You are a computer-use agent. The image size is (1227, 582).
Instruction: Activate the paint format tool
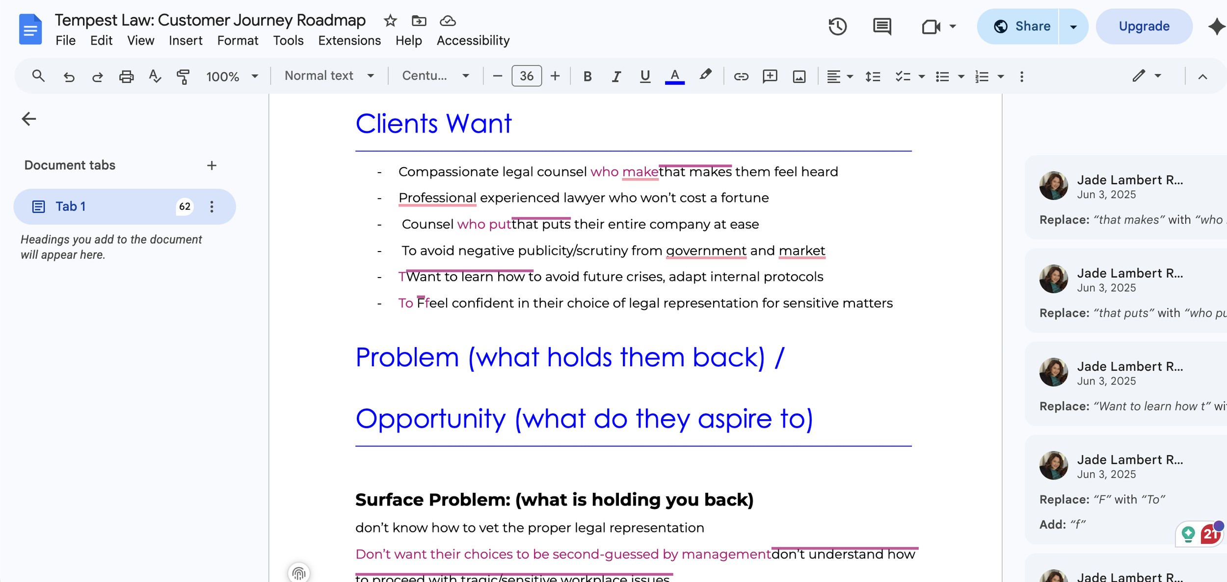[183, 76]
